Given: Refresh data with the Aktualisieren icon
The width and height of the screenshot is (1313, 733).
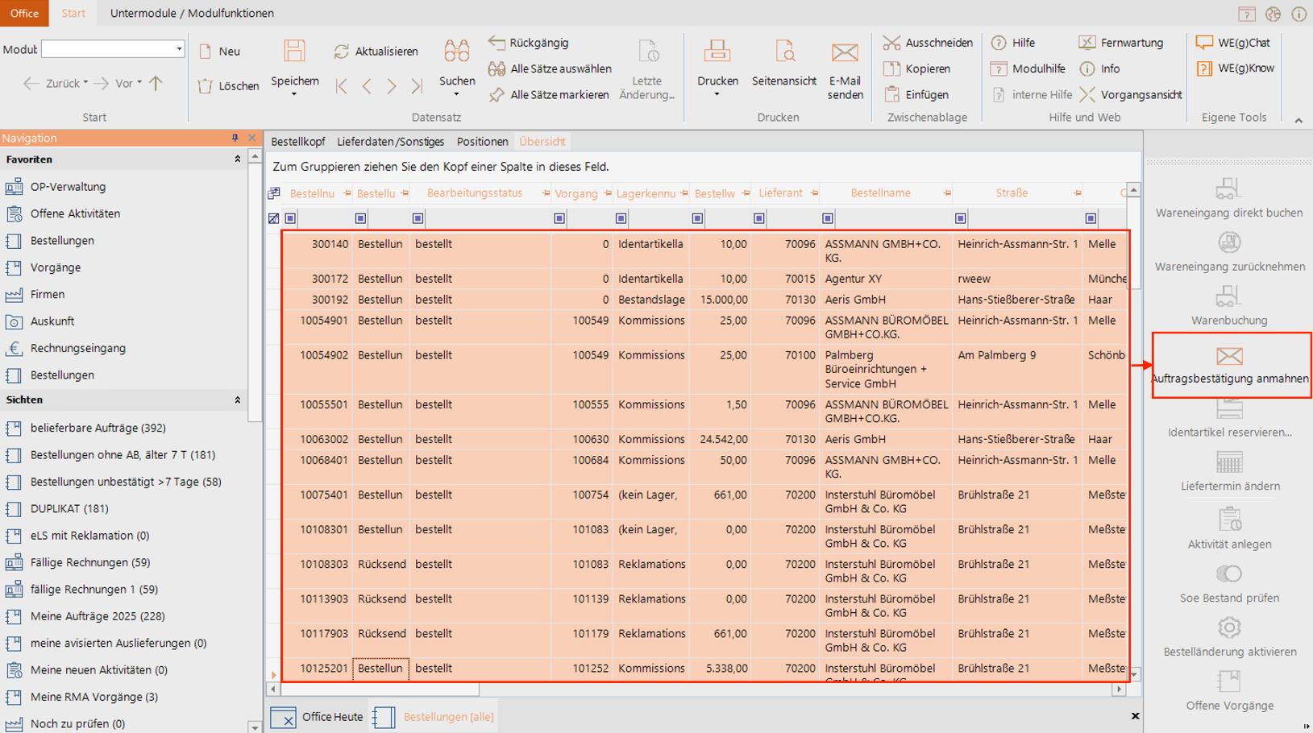Looking at the screenshot, I should coord(342,52).
